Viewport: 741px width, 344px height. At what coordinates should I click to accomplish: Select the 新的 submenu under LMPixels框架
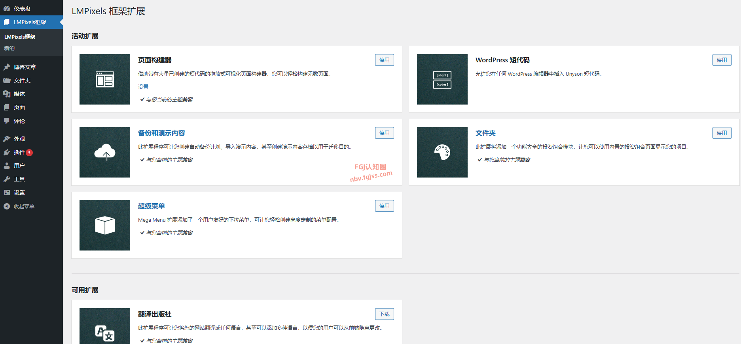click(x=9, y=48)
